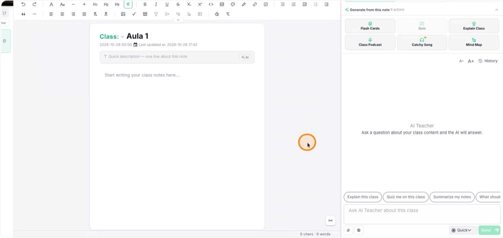Decrease font size with minus icon

73,4
